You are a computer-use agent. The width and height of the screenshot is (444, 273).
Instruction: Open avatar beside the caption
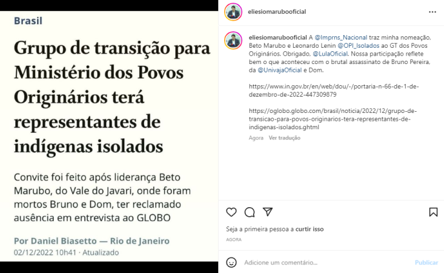233,40
